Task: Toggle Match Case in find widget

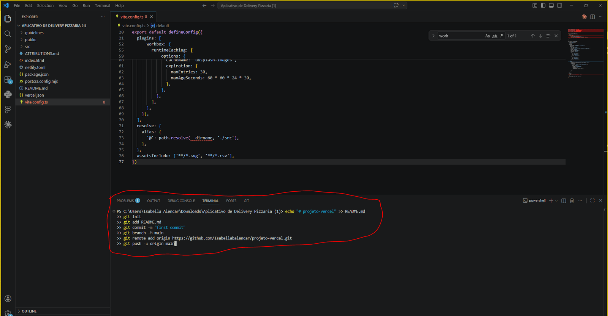Action: 488,36
